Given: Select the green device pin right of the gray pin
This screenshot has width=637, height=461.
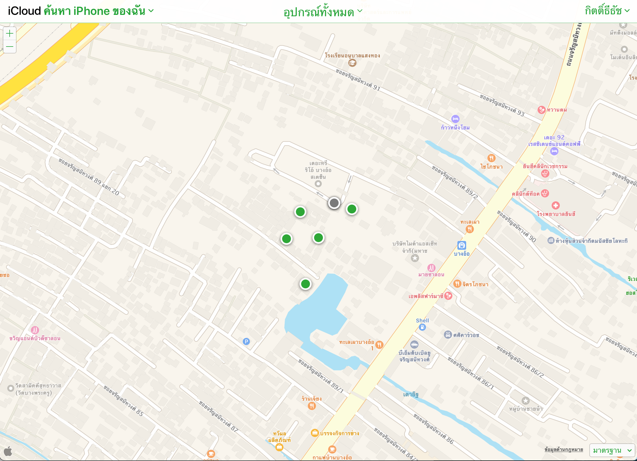Looking at the screenshot, I should 352,209.
